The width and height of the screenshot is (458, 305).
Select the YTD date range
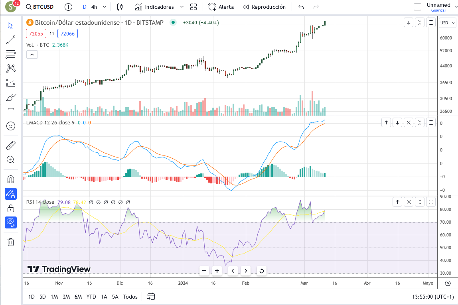click(91, 297)
